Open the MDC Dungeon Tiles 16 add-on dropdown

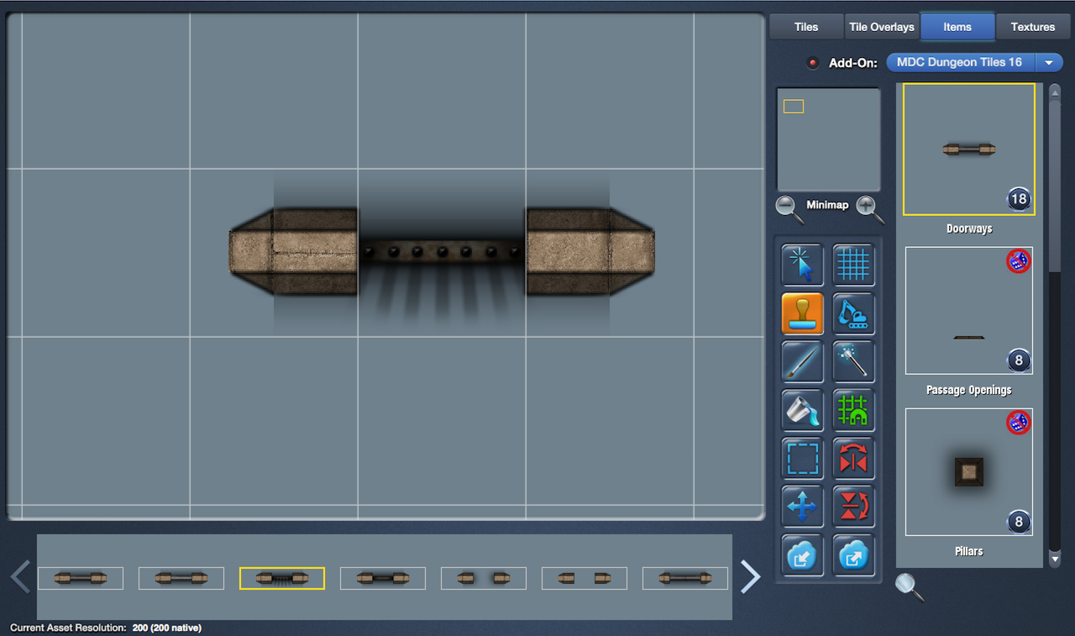click(x=974, y=62)
